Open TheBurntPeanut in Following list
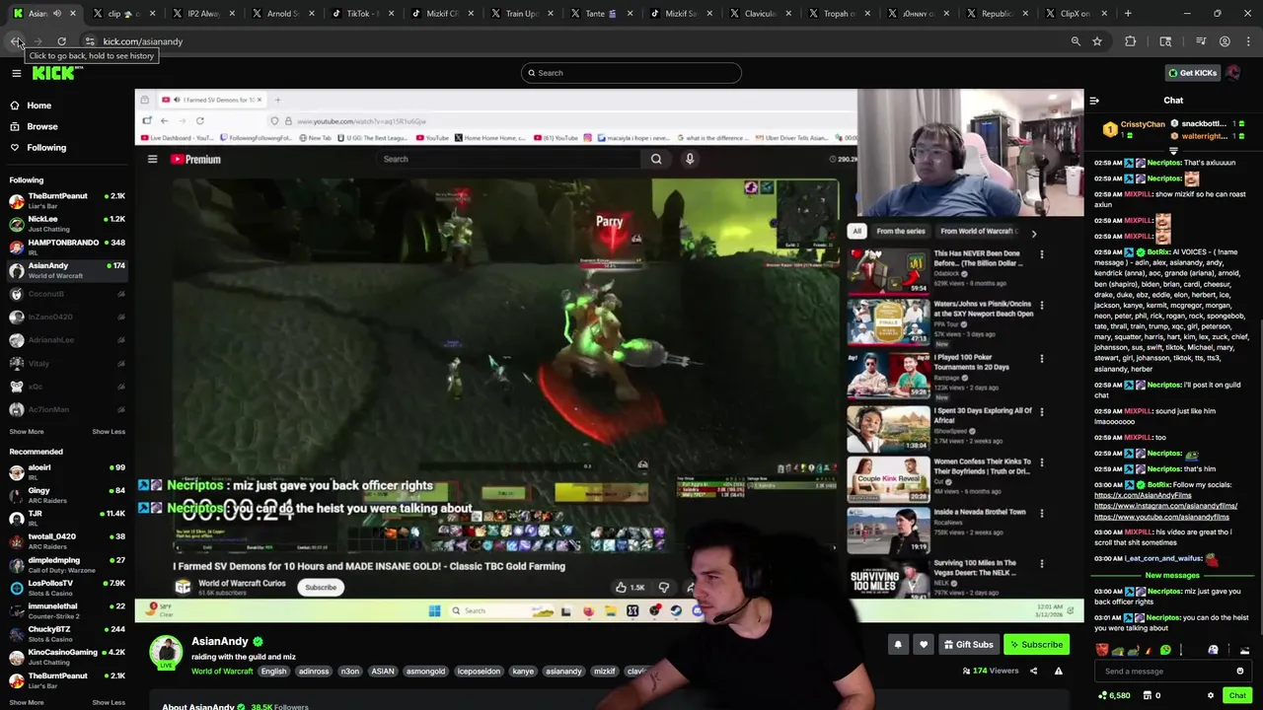 67,200
